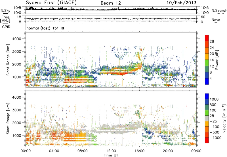Click '3000' on the Velocity panel range axis

pyautogui.click(x=16, y=110)
